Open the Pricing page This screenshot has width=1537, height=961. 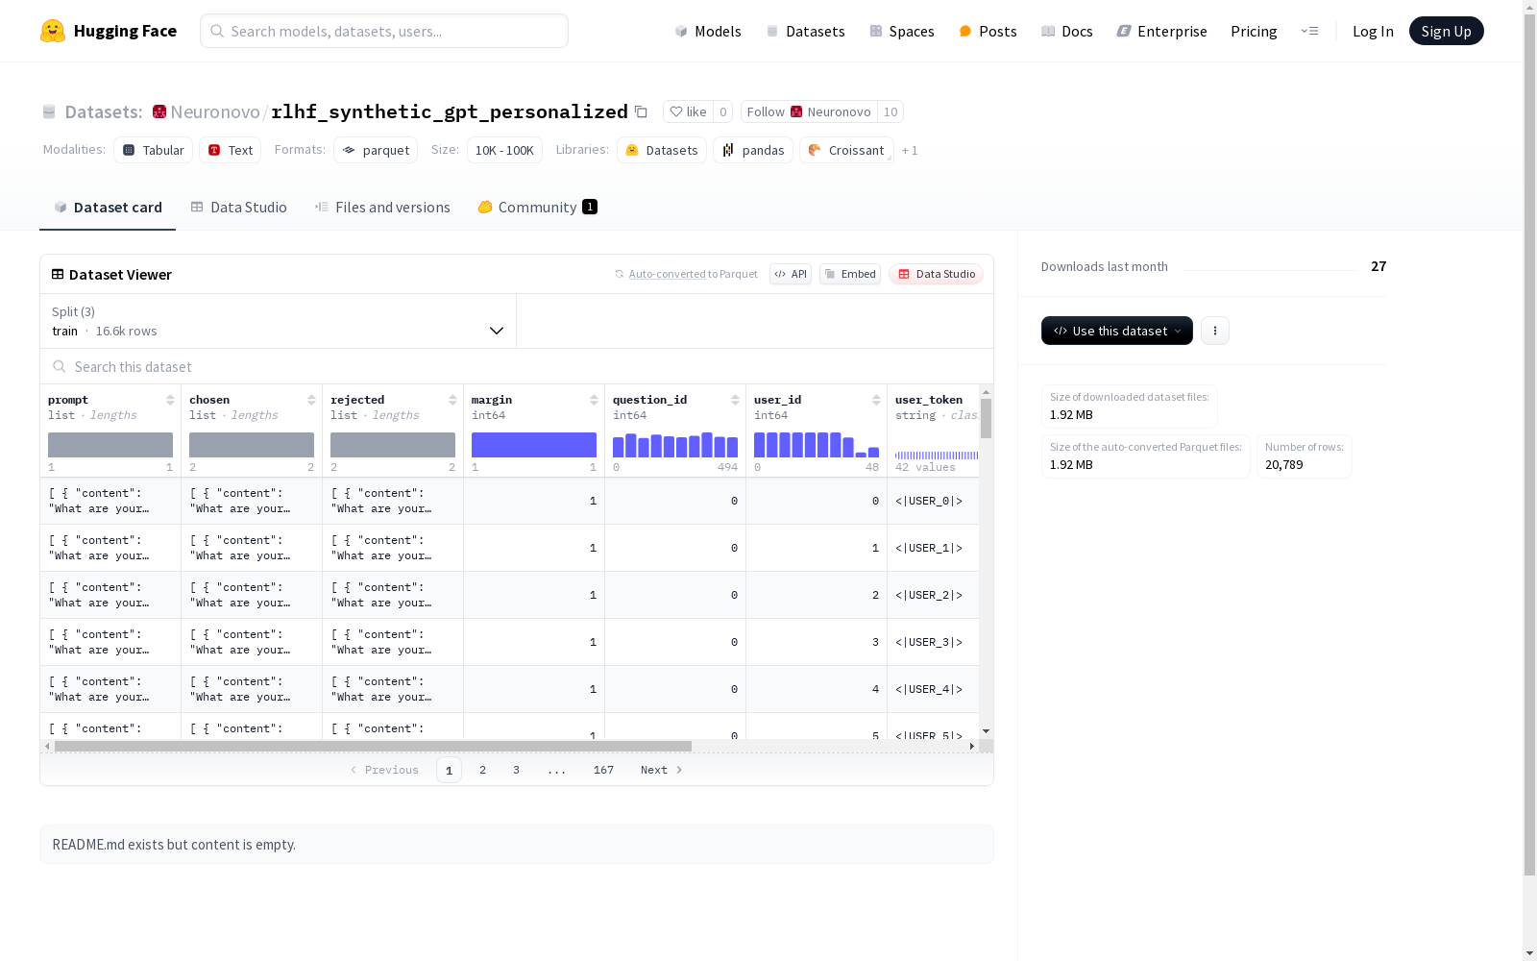pyautogui.click(x=1254, y=31)
